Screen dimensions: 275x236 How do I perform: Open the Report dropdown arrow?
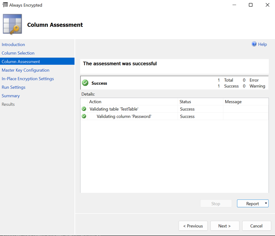[266, 203]
